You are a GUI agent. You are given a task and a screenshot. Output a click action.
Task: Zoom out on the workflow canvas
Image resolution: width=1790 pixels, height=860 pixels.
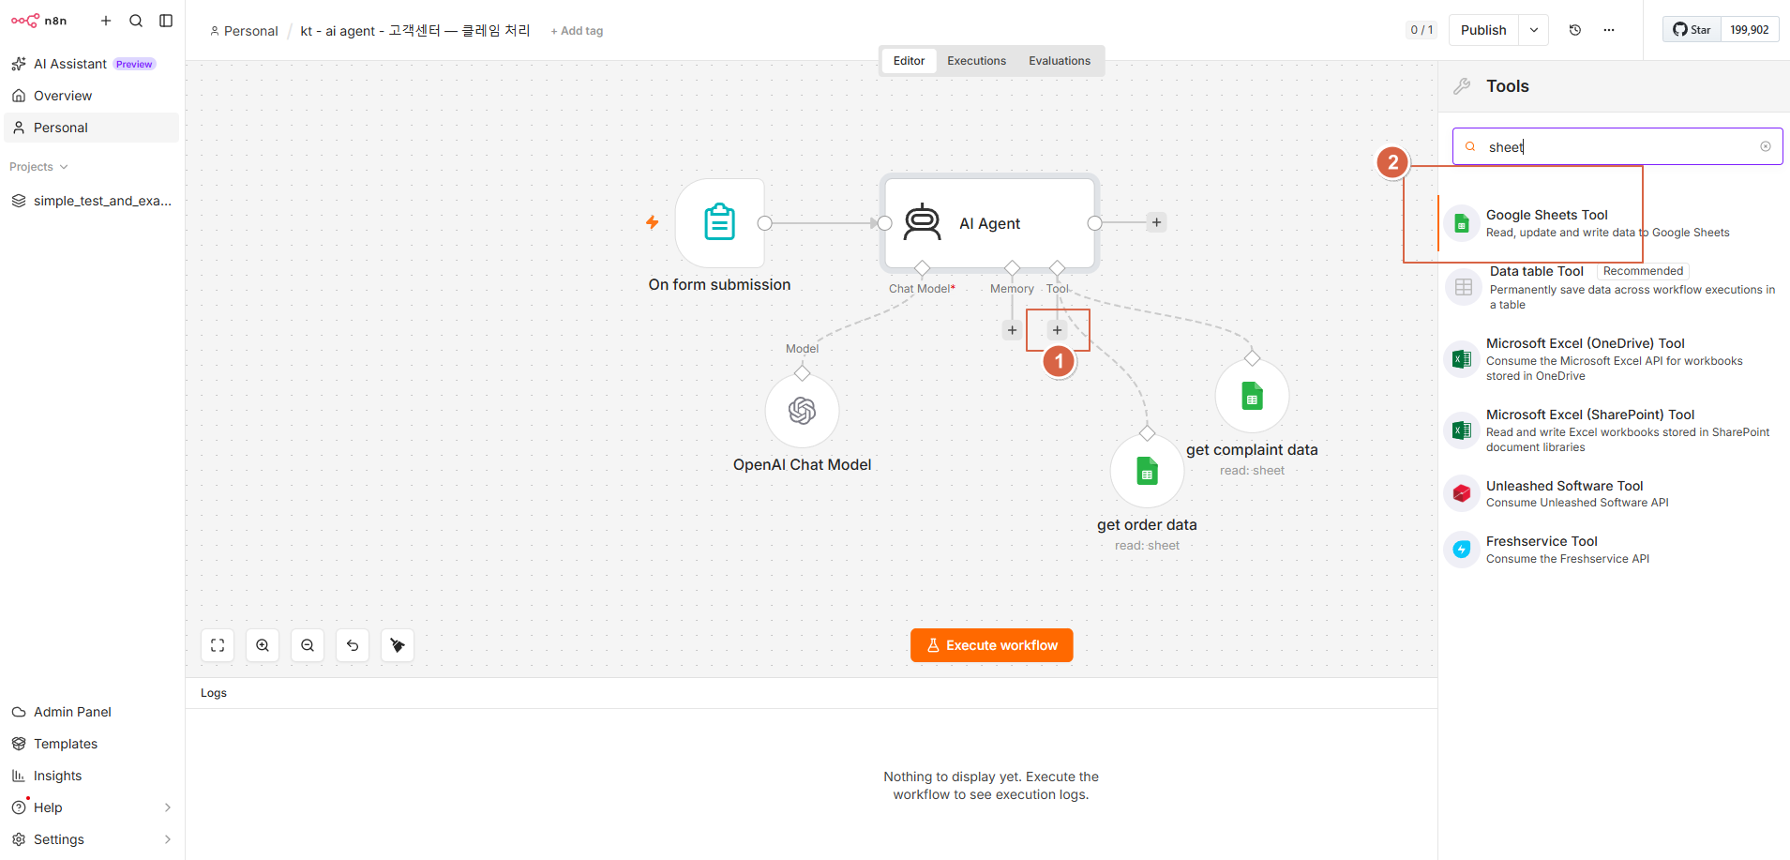coord(308,645)
